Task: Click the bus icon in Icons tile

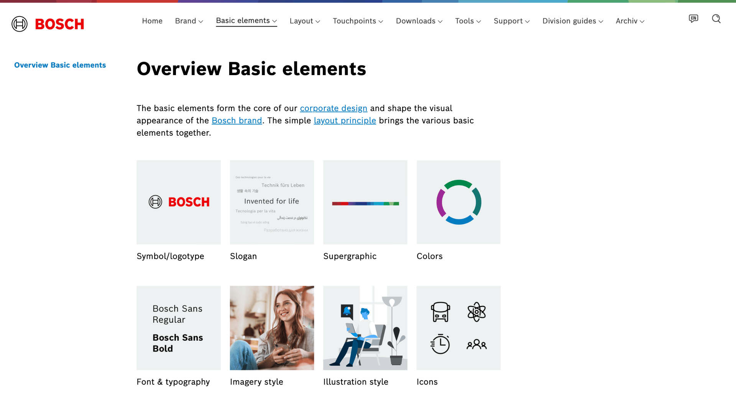Action: tap(440, 312)
